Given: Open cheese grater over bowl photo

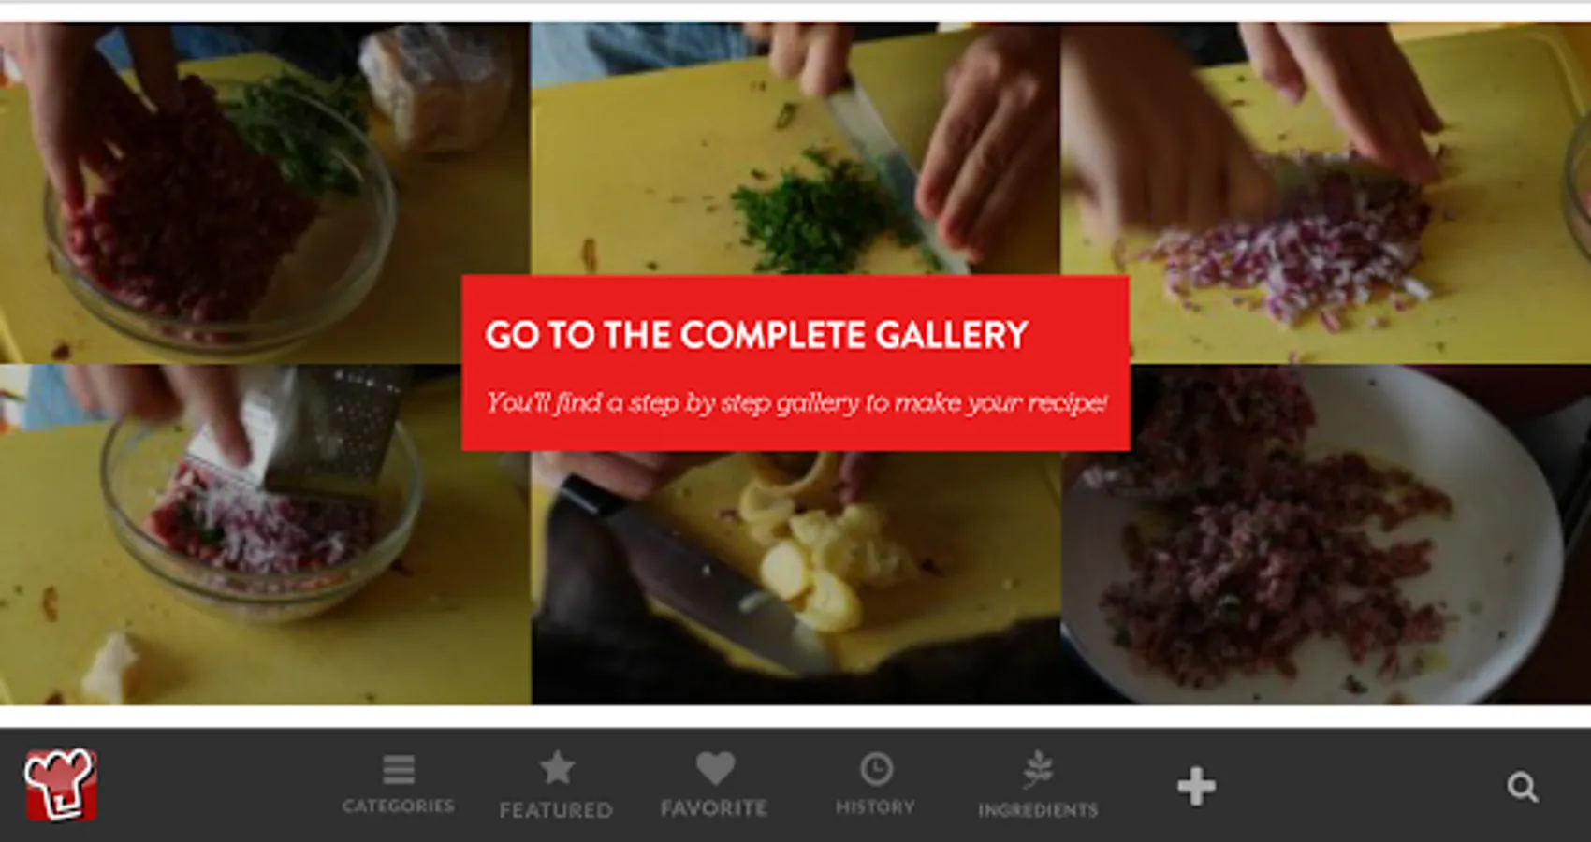Looking at the screenshot, I should point(265,535).
